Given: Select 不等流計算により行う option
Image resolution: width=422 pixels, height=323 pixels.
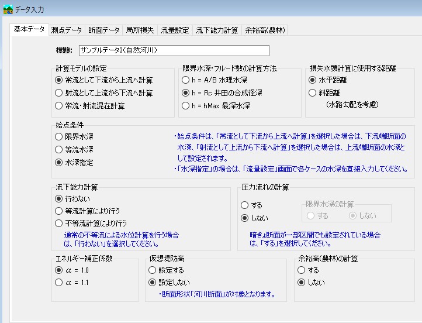Looking at the screenshot, I should [x=91, y=224].
